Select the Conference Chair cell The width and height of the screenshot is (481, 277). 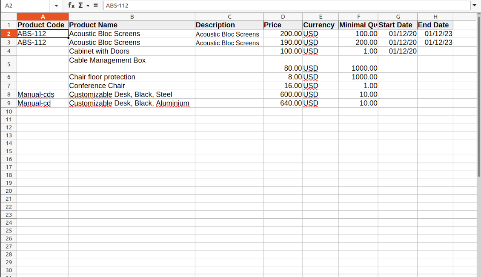(x=132, y=86)
